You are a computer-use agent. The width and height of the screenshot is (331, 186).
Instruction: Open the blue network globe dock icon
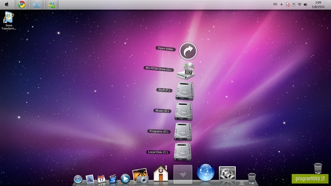coord(205,173)
